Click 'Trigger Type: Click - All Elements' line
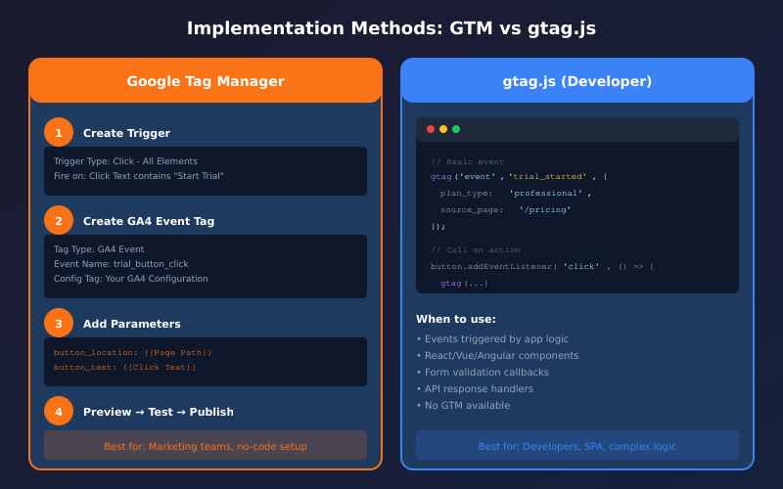The height and width of the screenshot is (489, 783). coord(126,161)
